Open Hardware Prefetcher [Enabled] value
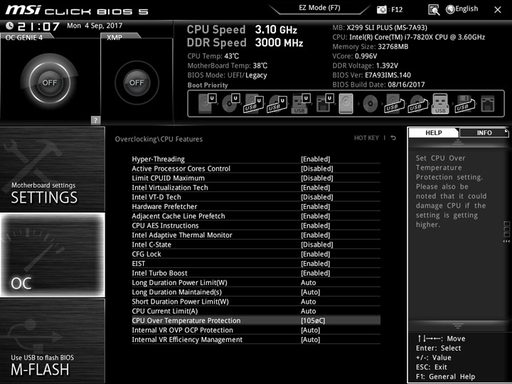512x384 pixels. [316, 206]
